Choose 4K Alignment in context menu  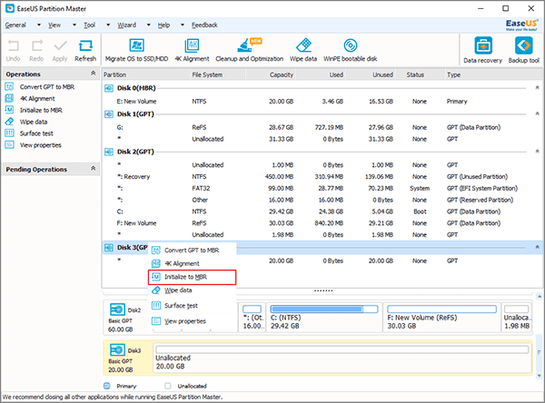pos(193,263)
